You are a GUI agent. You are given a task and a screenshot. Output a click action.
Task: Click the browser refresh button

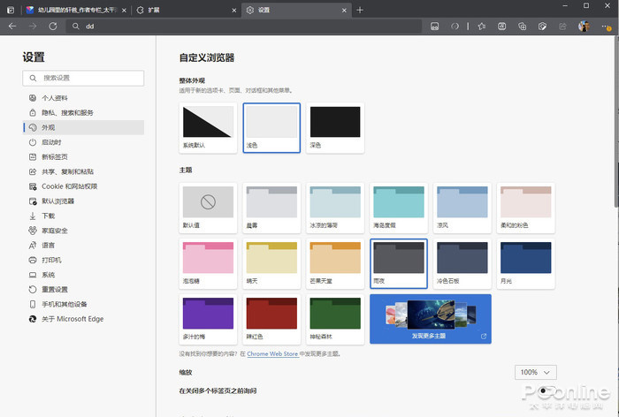(53, 27)
